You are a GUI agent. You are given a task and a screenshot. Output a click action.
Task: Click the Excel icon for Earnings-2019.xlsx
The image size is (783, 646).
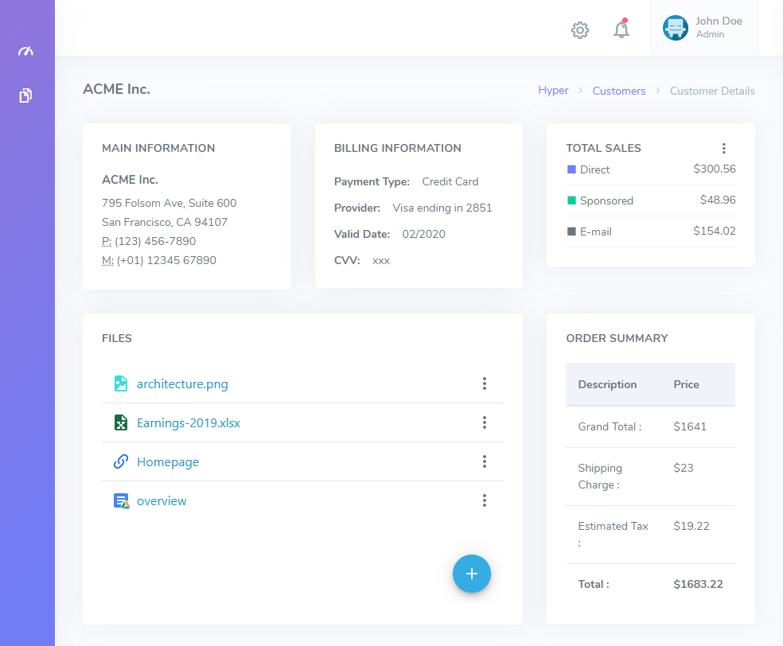pos(121,422)
